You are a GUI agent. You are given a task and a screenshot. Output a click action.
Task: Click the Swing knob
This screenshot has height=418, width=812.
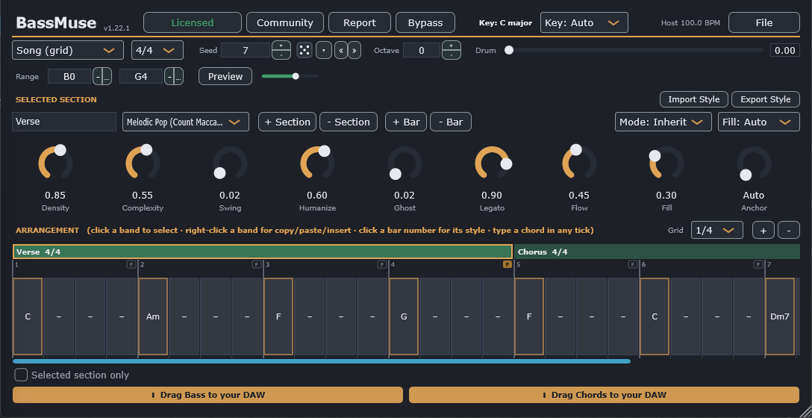coord(230,163)
